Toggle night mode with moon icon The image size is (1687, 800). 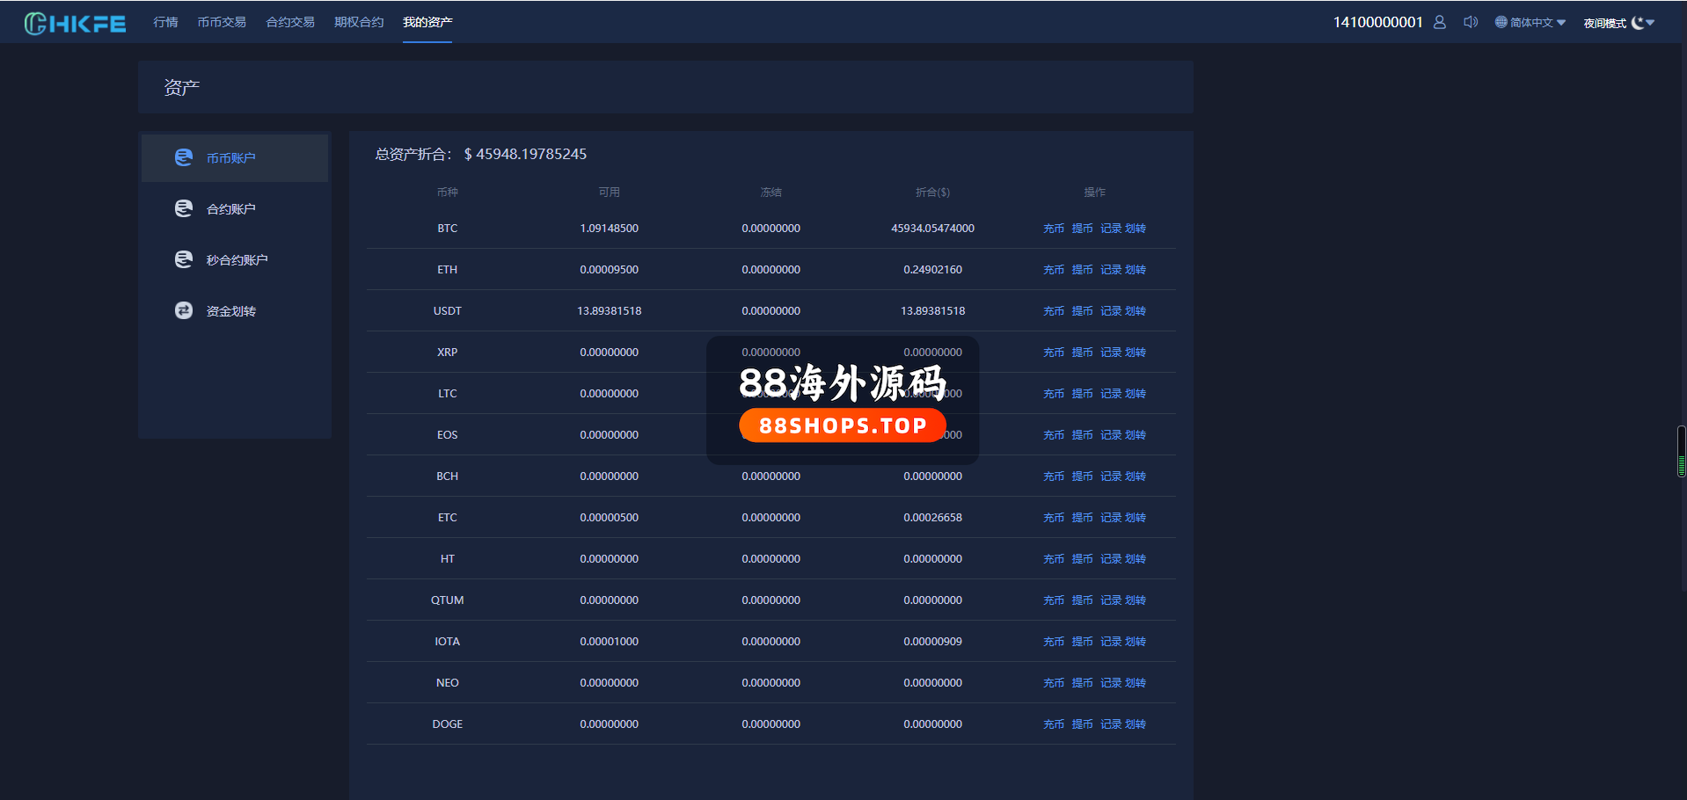(x=1637, y=23)
